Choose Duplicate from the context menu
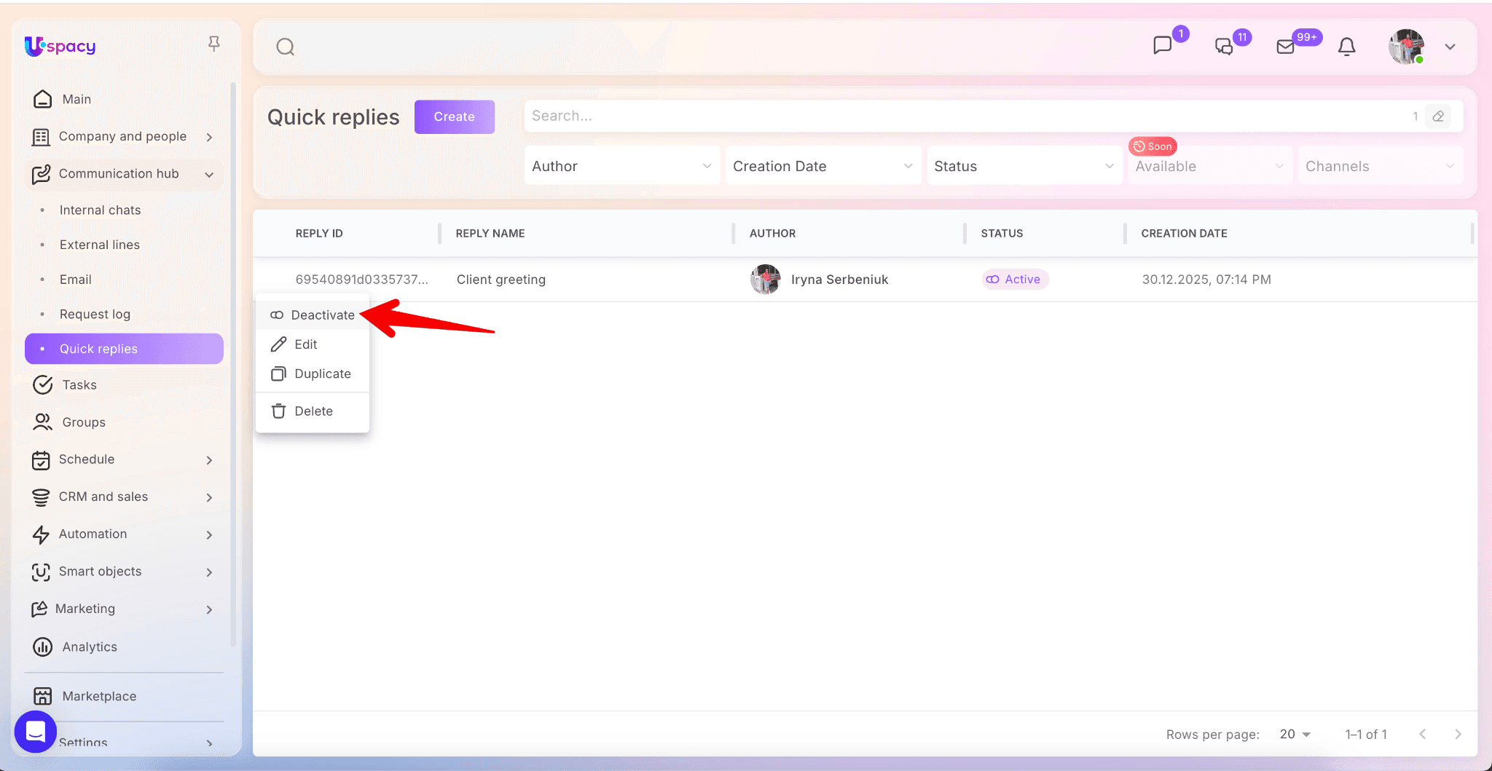This screenshot has height=771, width=1492. coord(322,374)
